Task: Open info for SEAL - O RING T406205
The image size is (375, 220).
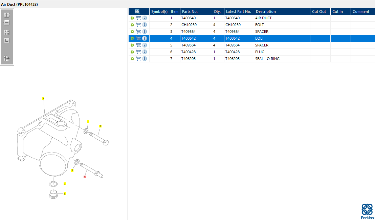Action: tap(145, 59)
